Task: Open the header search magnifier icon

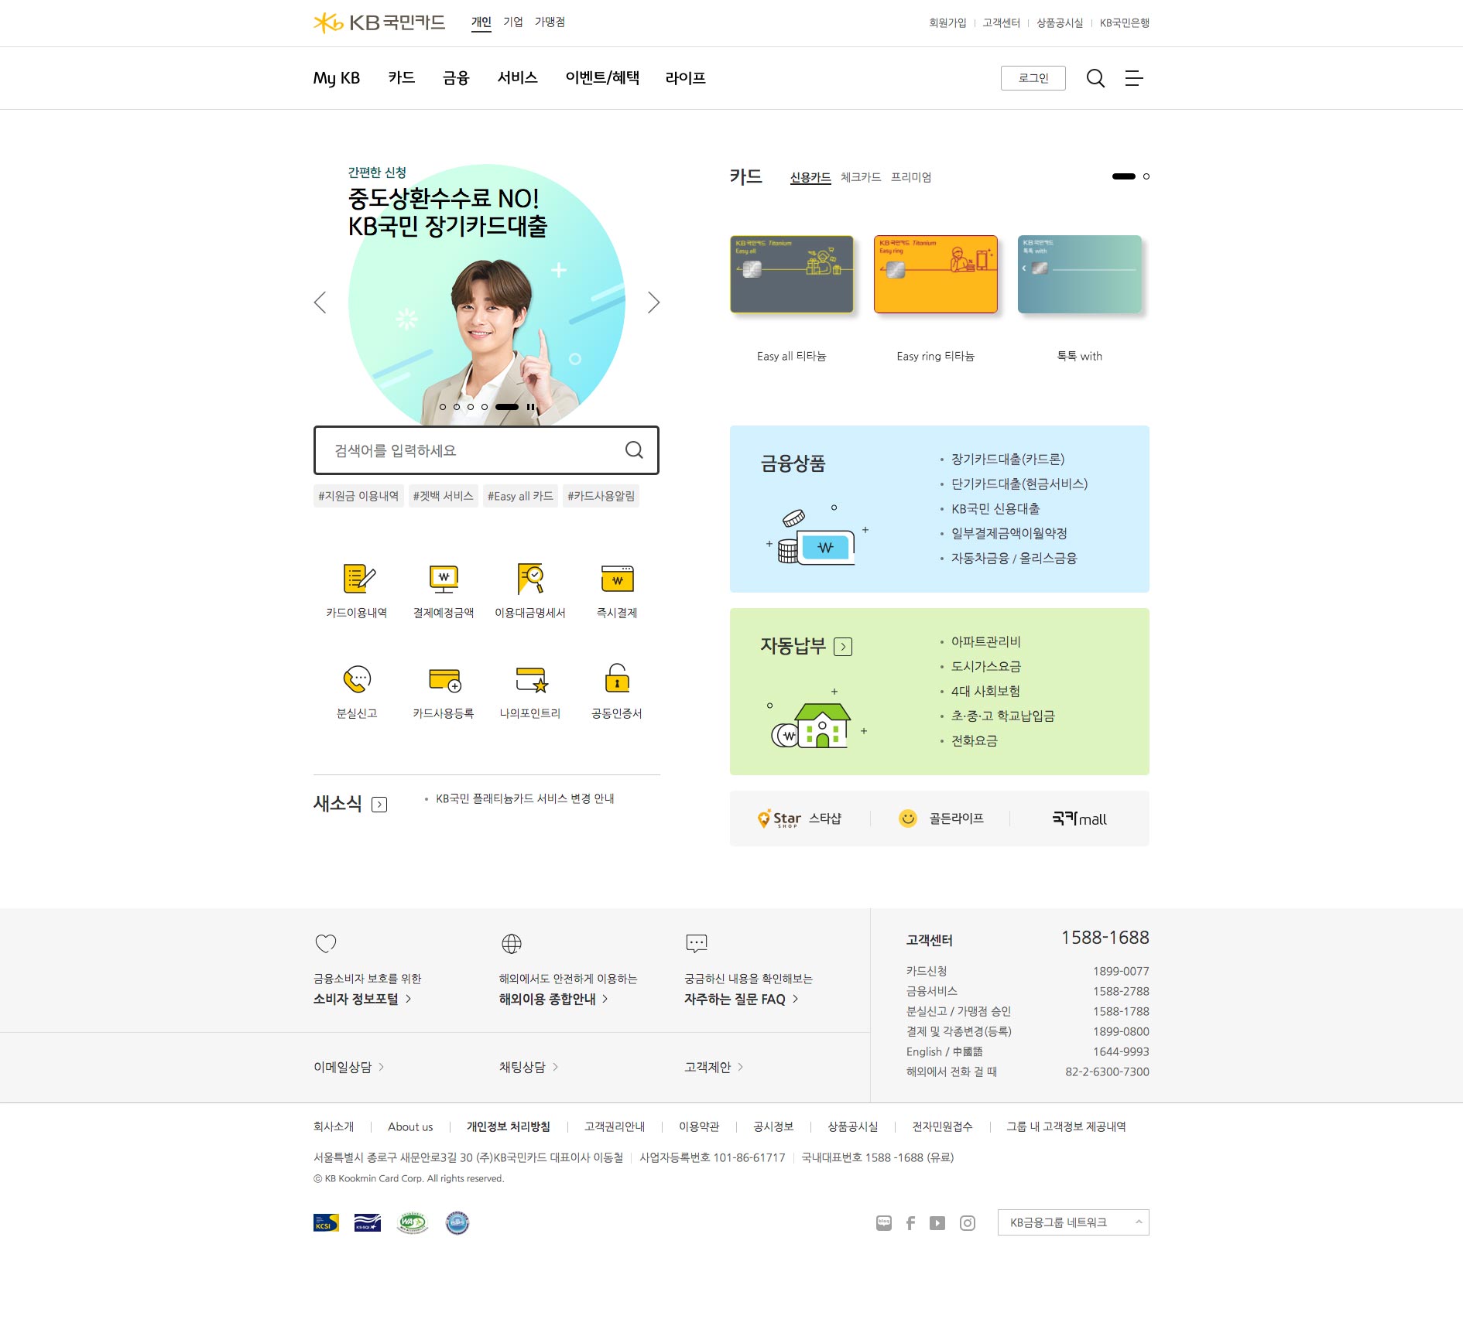Action: [1095, 78]
